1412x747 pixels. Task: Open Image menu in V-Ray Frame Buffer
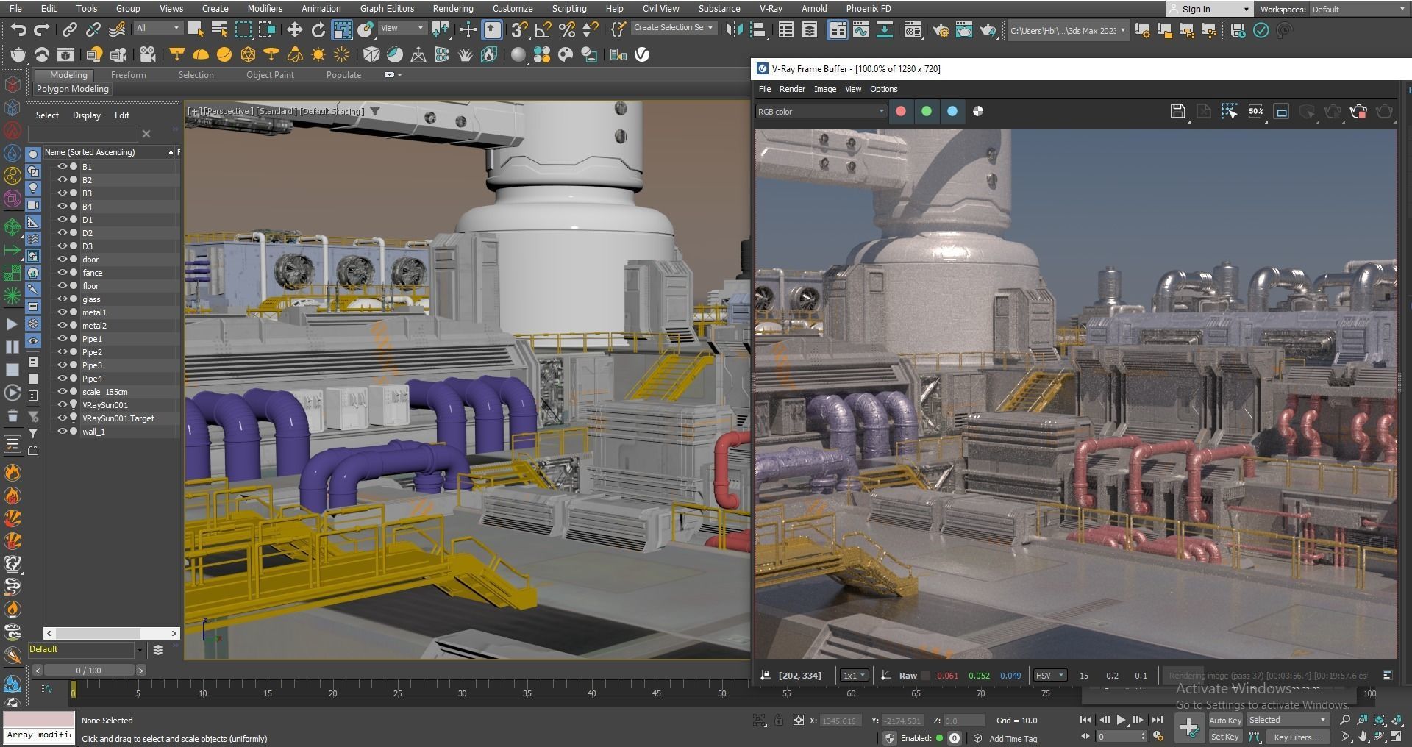824,89
